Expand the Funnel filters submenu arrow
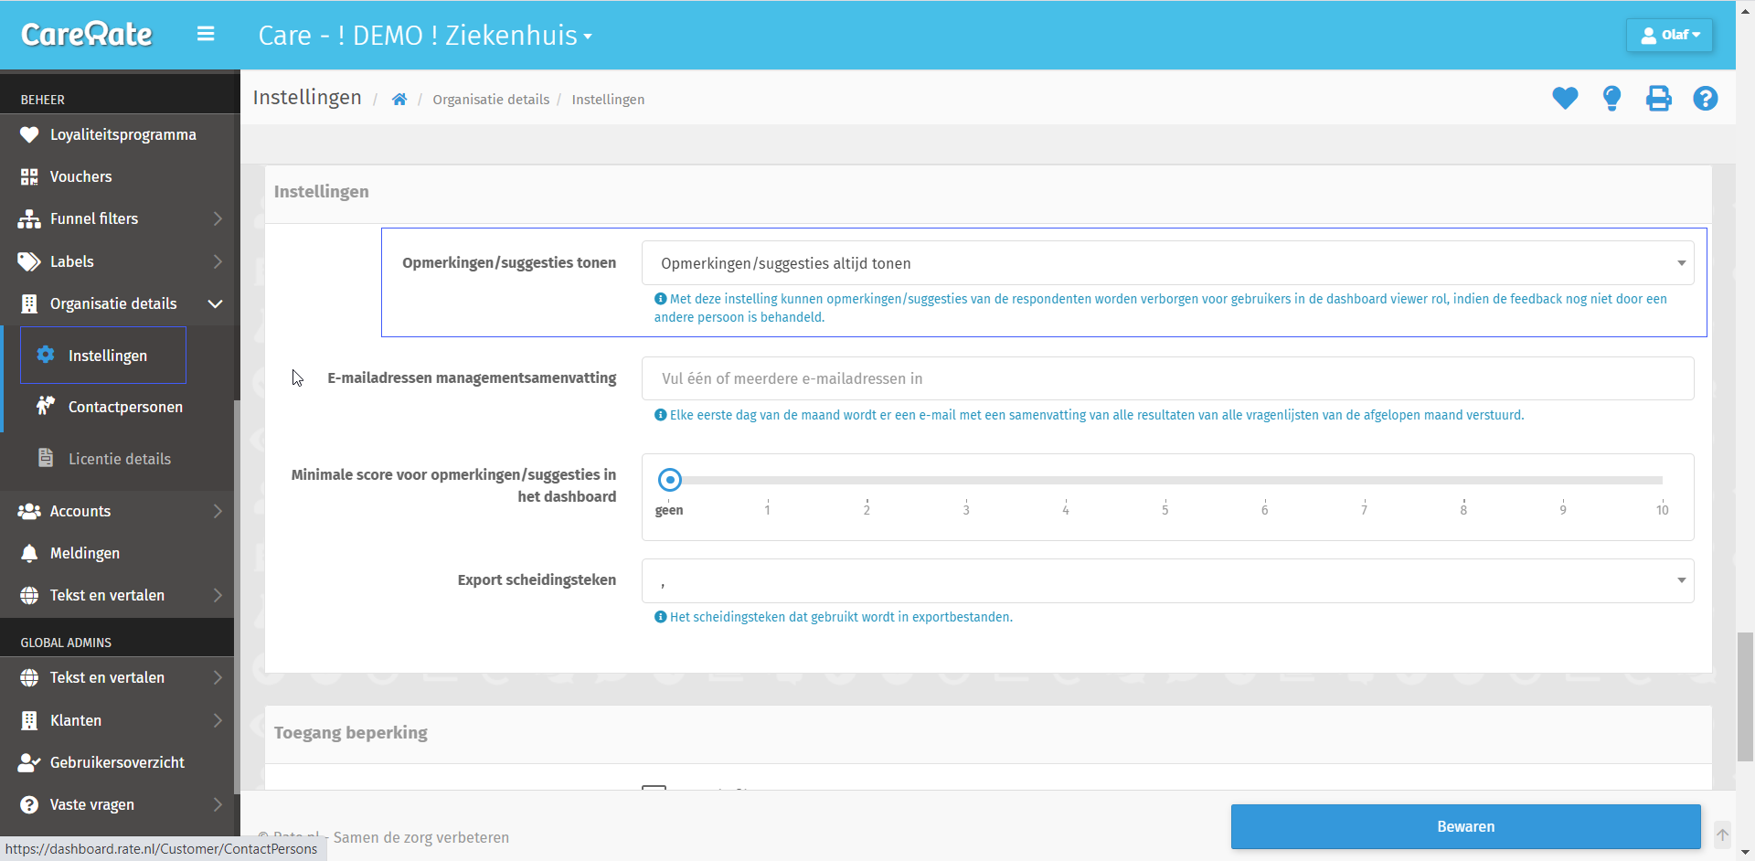Viewport: 1755px width, 861px height. (x=218, y=218)
